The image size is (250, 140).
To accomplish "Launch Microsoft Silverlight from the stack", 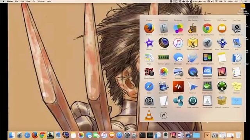I will (193, 58).
